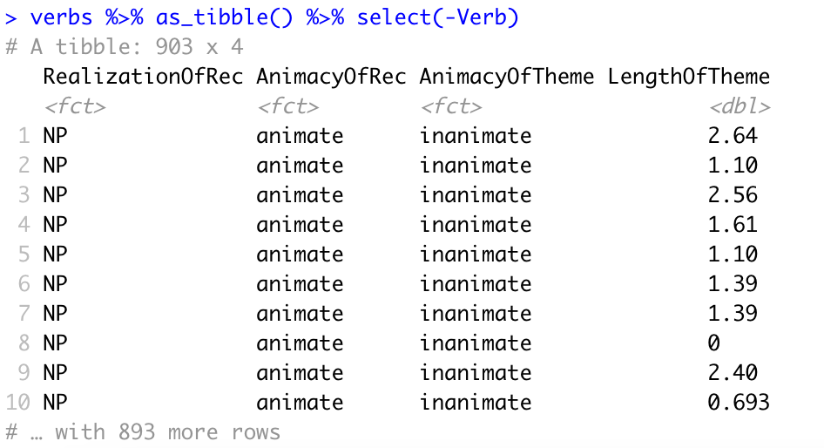This screenshot has width=824, height=448.
Task: Click the NP entry in row 1
Action: point(54,136)
